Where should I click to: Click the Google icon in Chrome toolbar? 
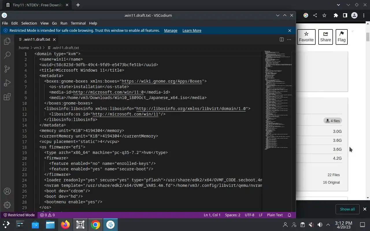(306, 15)
